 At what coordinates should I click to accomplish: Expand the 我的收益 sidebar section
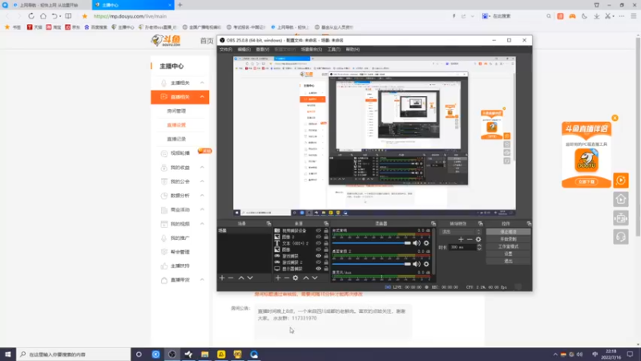202,168
